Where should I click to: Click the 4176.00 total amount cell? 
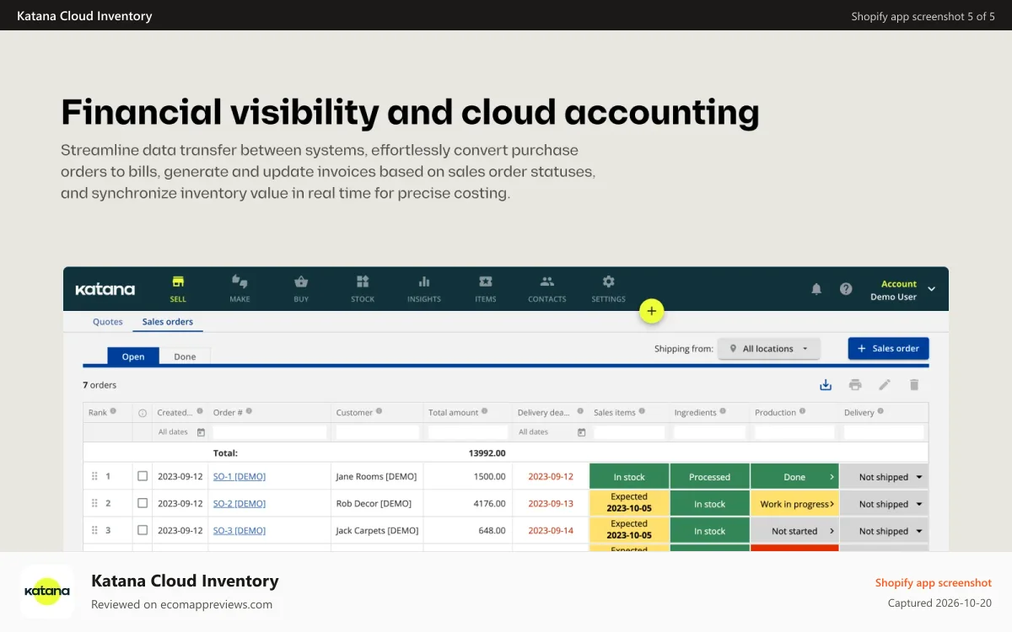point(468,503)
